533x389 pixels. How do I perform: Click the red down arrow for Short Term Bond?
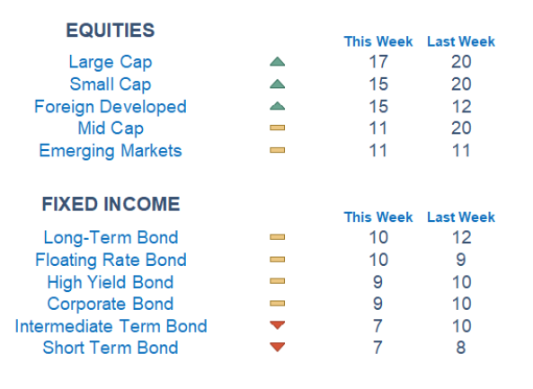(x=277, y=347)
